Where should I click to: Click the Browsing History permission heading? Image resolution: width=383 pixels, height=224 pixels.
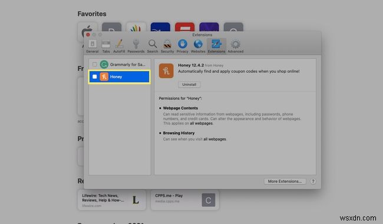(179, 133)
